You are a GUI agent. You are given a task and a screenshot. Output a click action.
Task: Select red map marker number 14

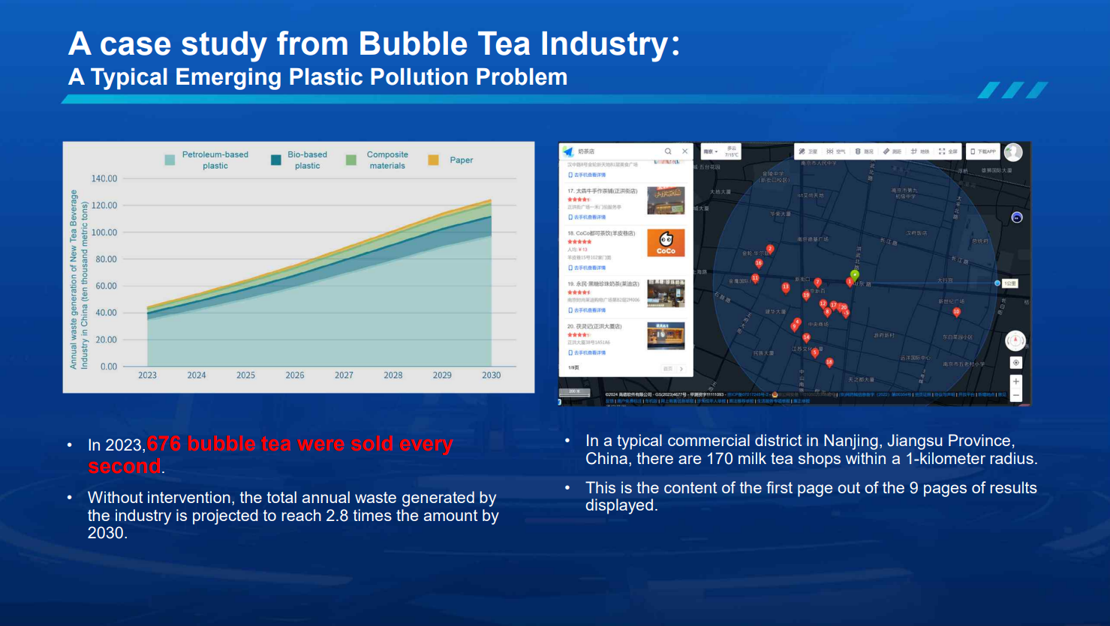pyautogui.click(x=806, y=337)
